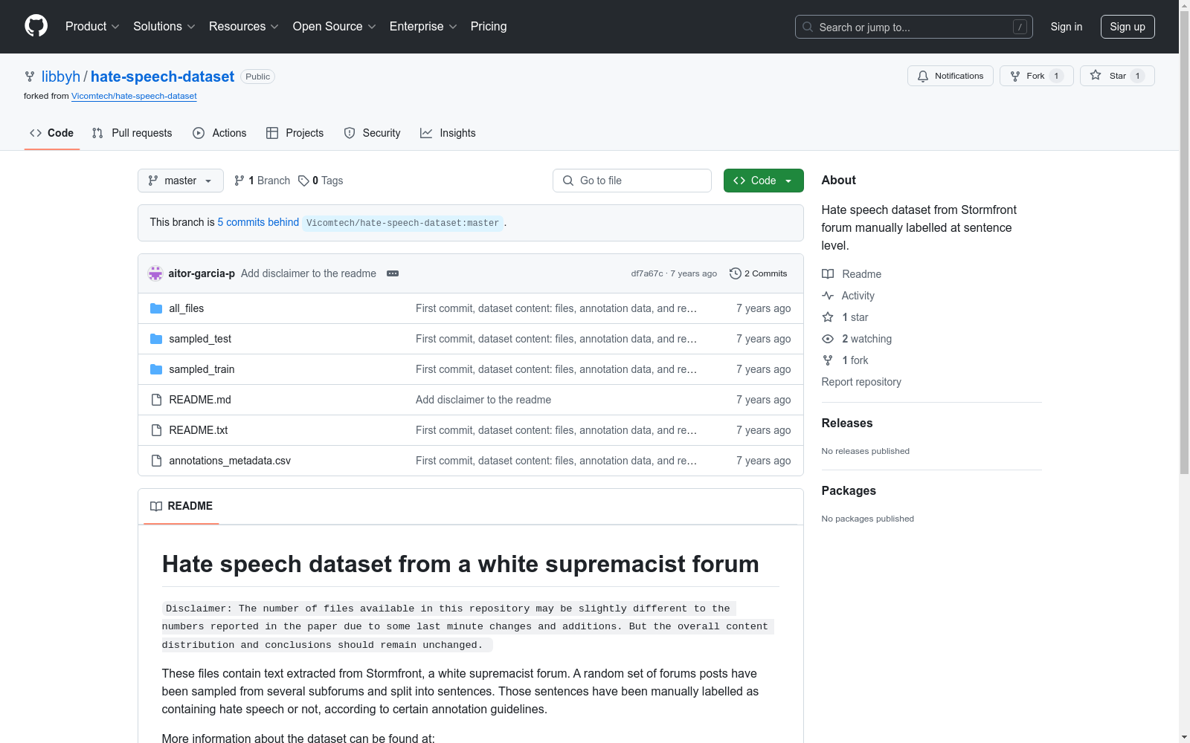This screenshot has height=743, width=1190.
Task: Click Report repository link
Action: (x=861, y=382)
